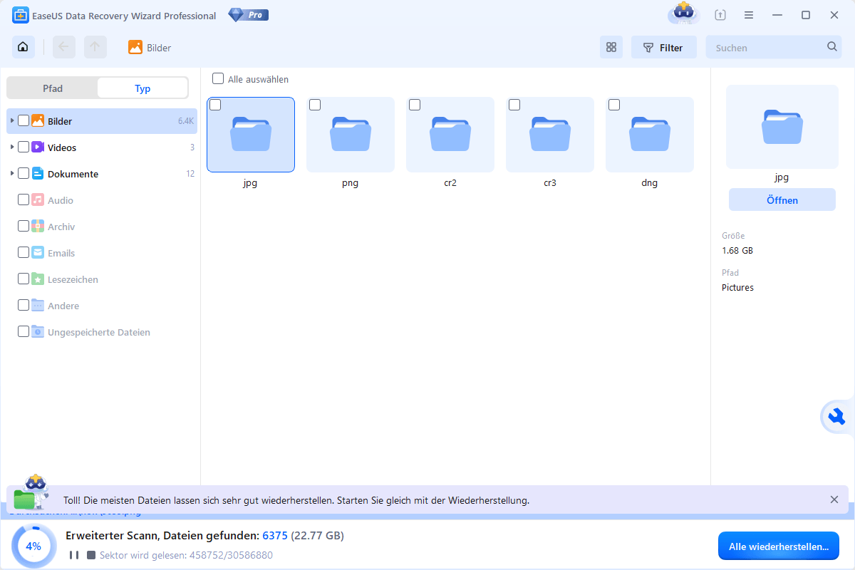Check the Videos category checkbox
The image size is (855, 570).
click(24, 147)
